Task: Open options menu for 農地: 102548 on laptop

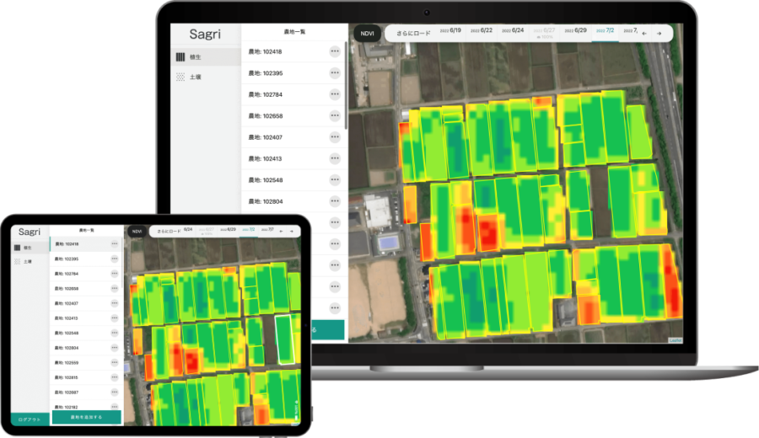Action: click(x=335, y=179)
